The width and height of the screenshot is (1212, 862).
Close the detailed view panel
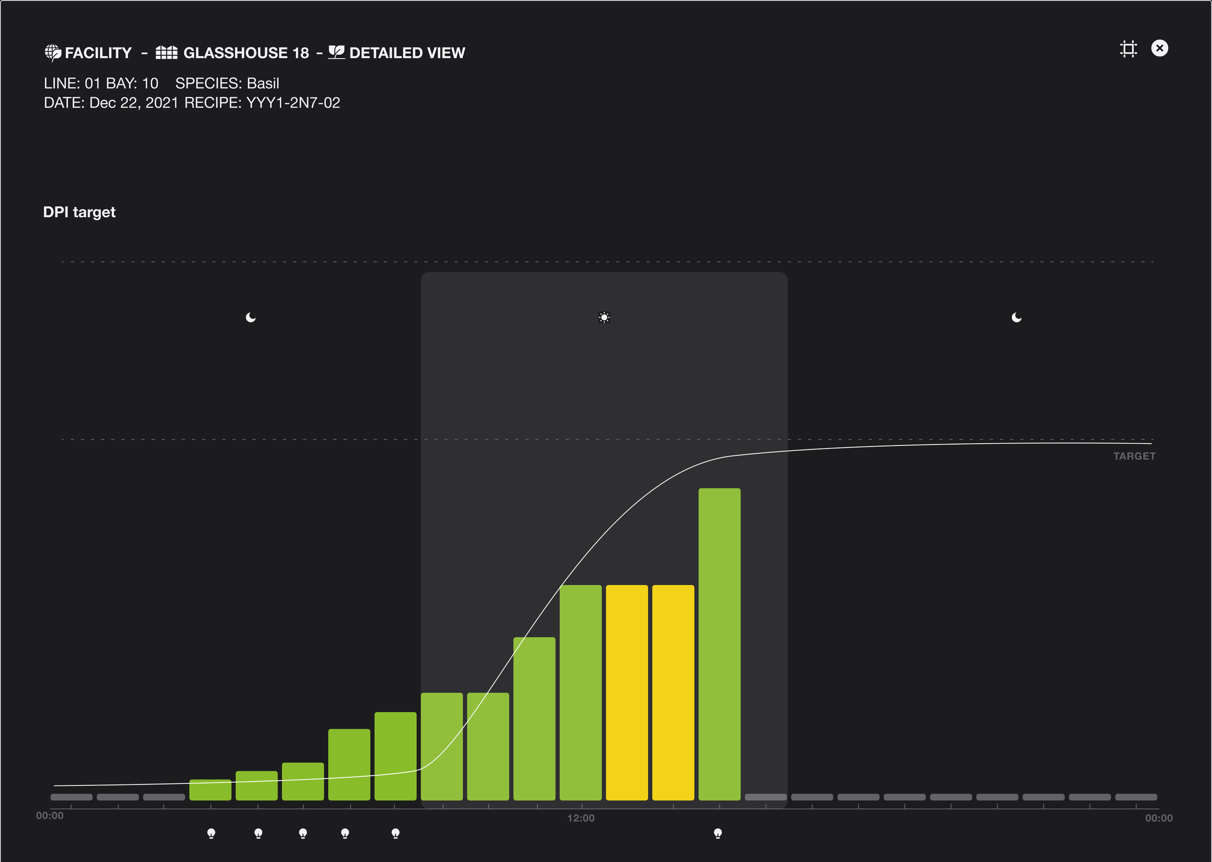(x=1160, y=48)
